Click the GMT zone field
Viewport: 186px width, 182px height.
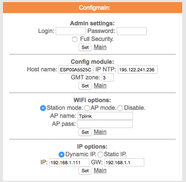coord(108,77)
